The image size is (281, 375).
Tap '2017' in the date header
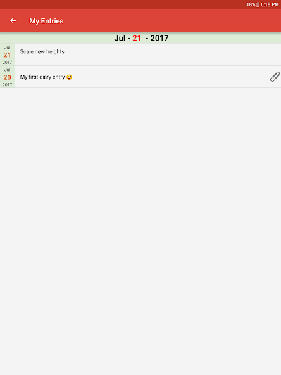click(159, 38)
